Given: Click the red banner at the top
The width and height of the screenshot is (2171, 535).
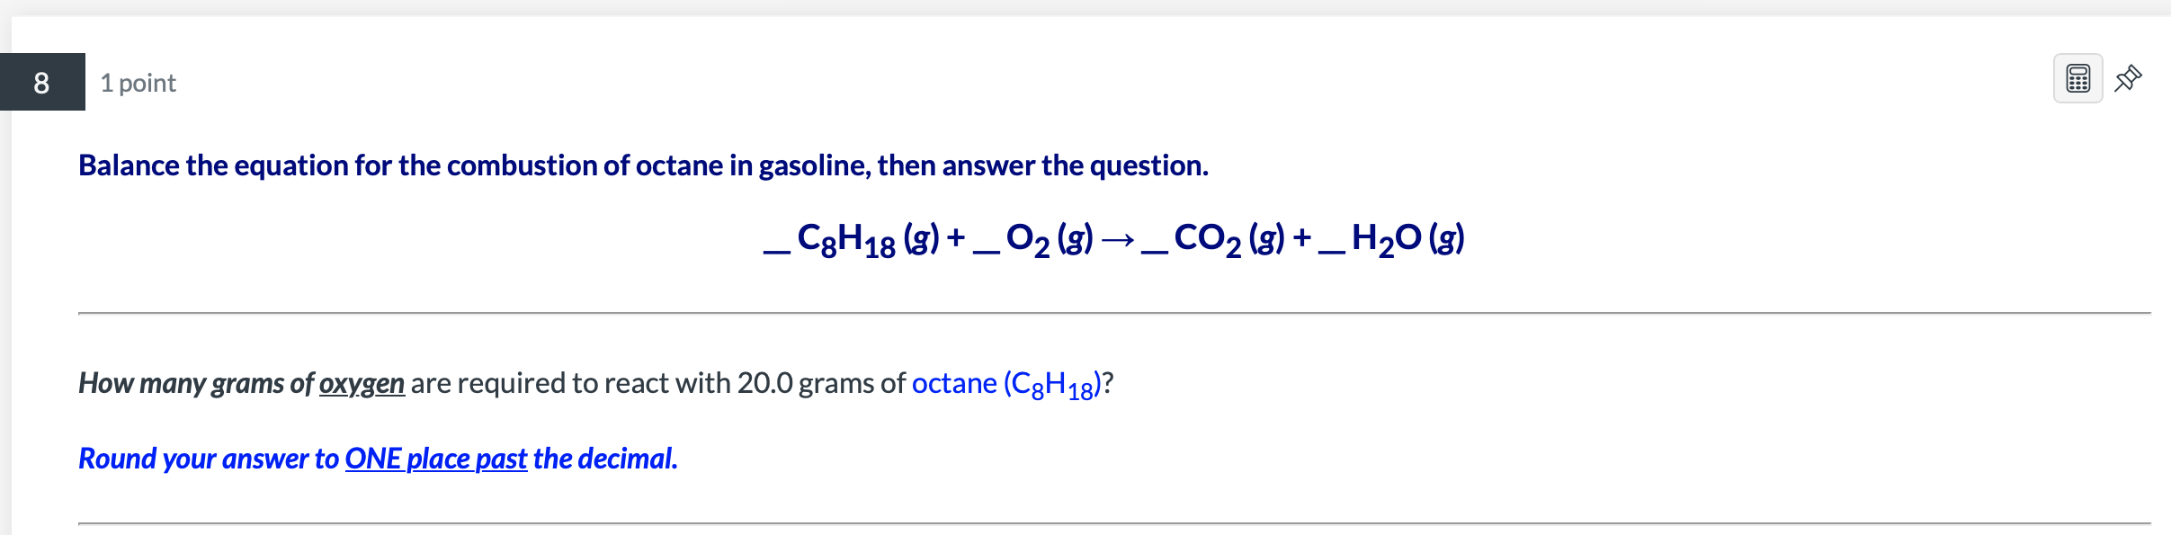Looking at the screenshot, I should [x=1085, y=11].
